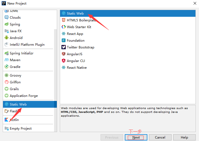Pick the Angular CLI template
The width and height of the screenshot is (199, 141).
tap(128, 61)
